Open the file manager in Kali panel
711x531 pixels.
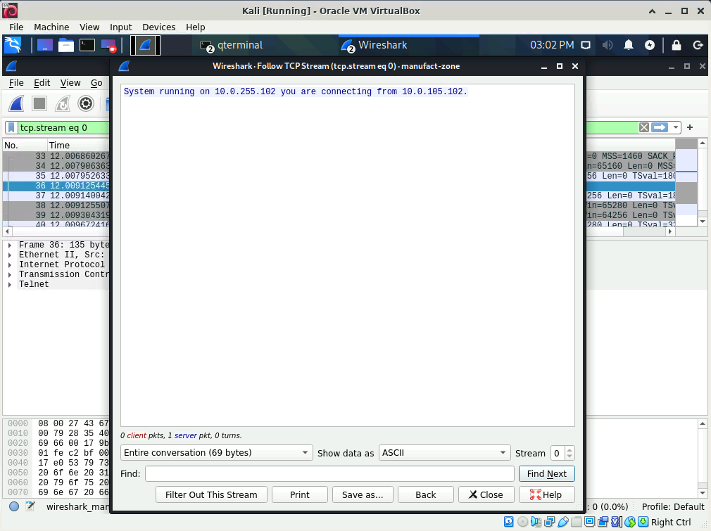[65, 45]
